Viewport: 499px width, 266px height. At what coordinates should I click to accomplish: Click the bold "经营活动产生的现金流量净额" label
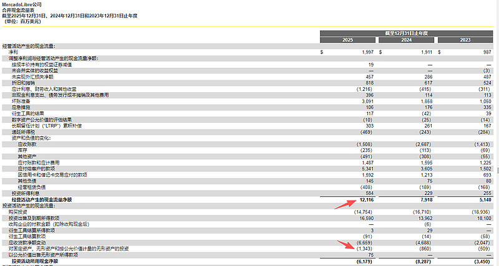(42, 200)
